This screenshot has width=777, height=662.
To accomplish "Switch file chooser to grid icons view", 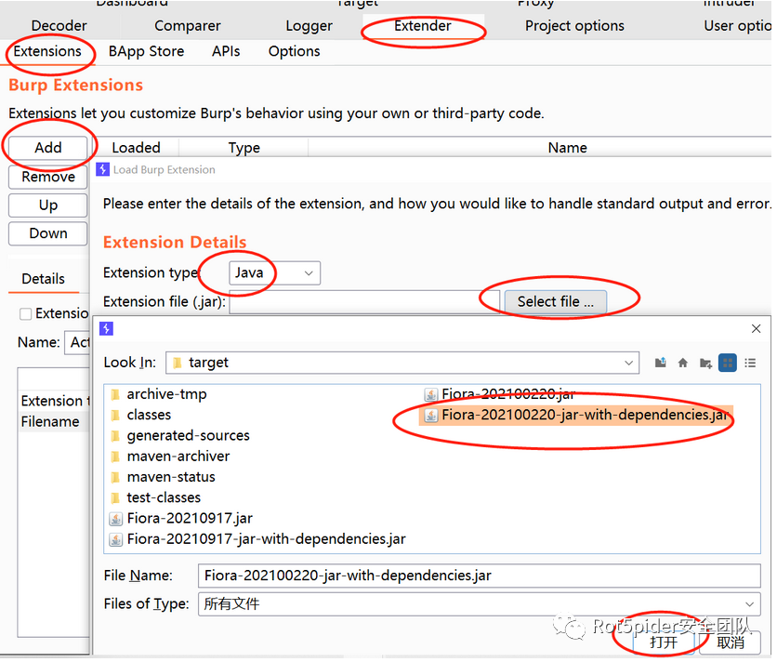I will (728, 363).
